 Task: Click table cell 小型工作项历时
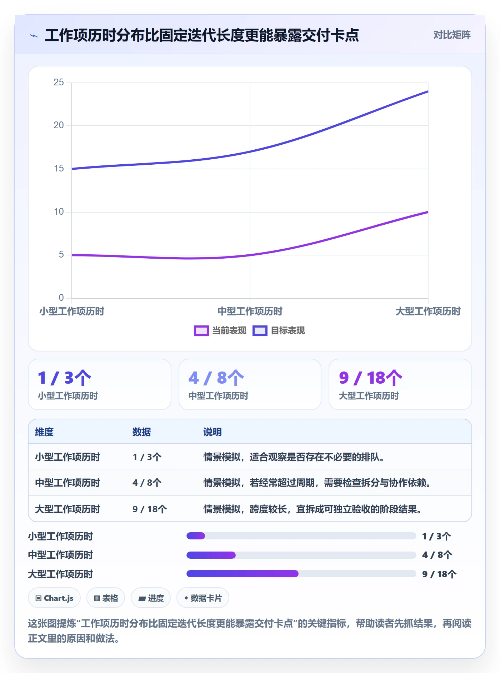(x=67, y=457)
